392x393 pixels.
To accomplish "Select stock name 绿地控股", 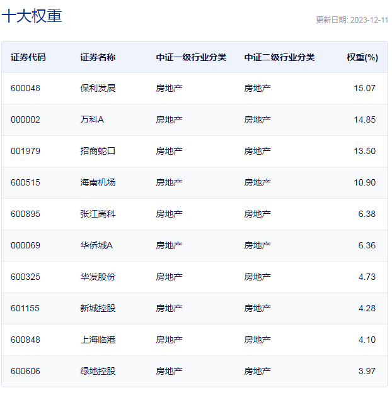I will pos(98,371).
